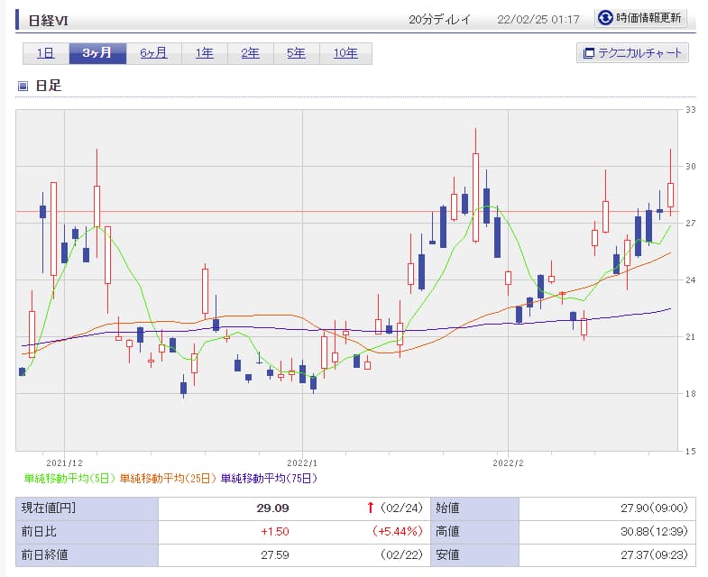Click the square icon next to 日足 heading
The width and height of the screenshot is (708, 577).
[x=23, y=87]
